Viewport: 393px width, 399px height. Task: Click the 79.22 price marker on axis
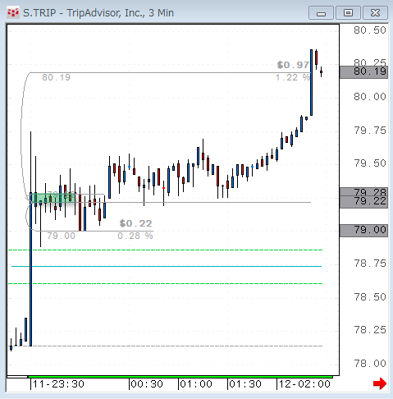(363, 202)
